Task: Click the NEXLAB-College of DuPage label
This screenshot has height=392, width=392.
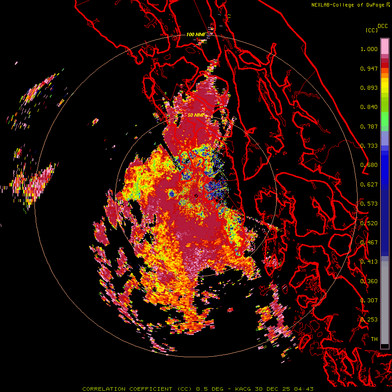Action: (x=348, y=5)
